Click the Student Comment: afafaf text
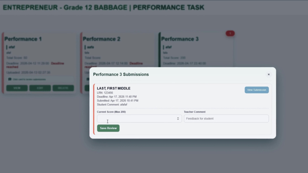This screenshot has width=308, height=173. (112, 104)
